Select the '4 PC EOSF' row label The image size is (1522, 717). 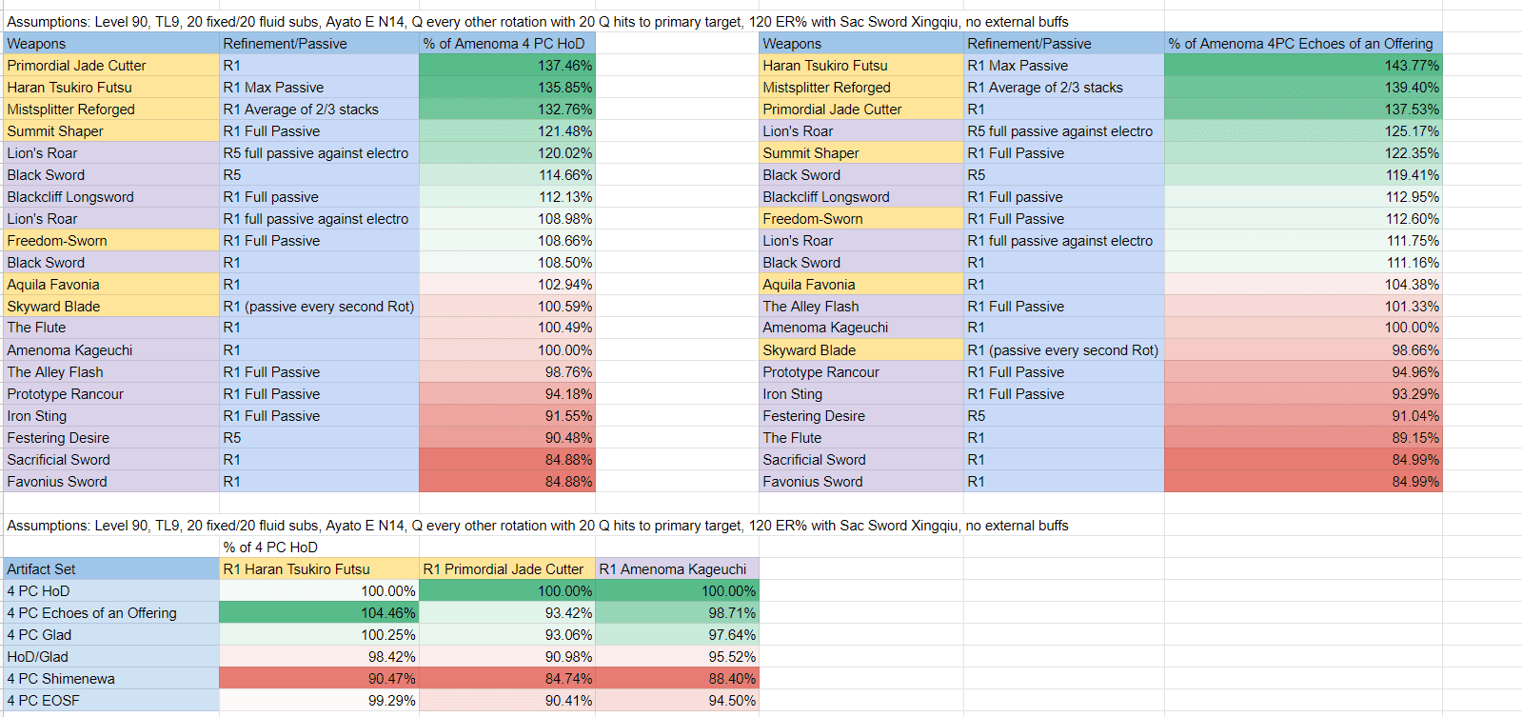(x=110, y=701)
